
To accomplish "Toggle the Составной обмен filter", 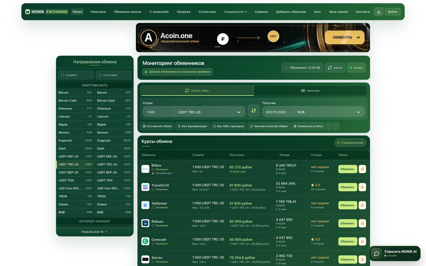I will 157,126.
